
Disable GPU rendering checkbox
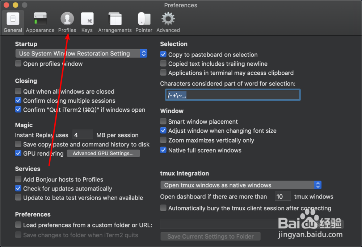pos(18,153)
